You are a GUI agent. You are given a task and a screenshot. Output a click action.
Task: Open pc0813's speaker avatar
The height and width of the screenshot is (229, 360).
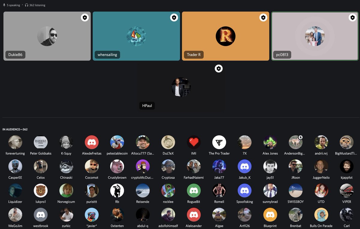[315, 36]
